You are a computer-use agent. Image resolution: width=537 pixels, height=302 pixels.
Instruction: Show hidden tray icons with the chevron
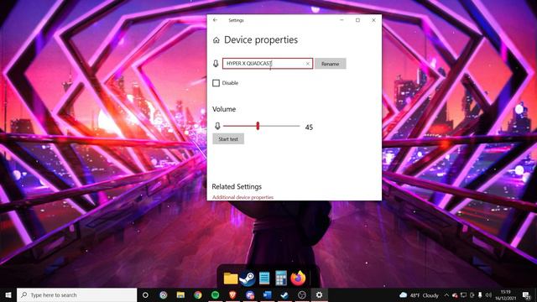[446, 295]
